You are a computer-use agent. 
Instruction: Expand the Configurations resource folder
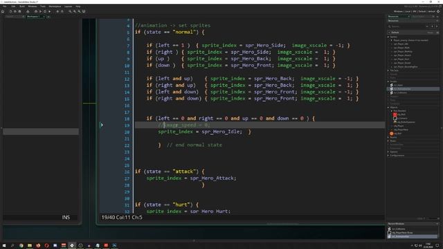388,156
